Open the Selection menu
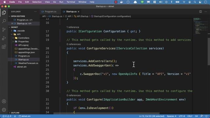Image resolution: width=210 pixels, height=118 pixels. click(x=37, y=2)
